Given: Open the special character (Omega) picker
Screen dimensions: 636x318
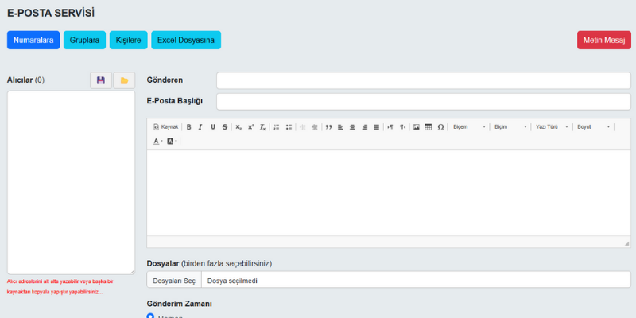Looking at the screenshot, I should 440,127.
